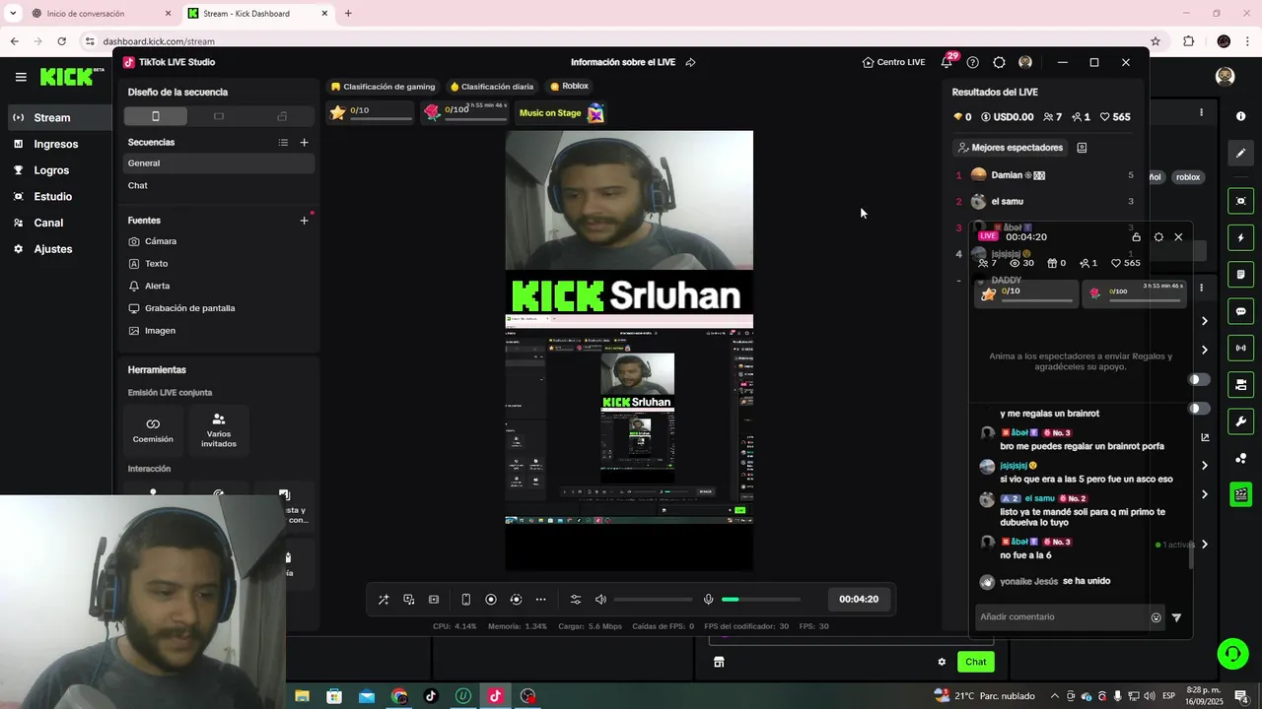1262x709 pixels.
Task: Adjust the microphone level slider
Action: coord(761,600)
